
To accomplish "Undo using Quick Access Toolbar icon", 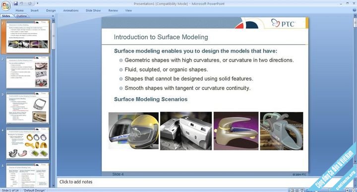I will [x=22, y=3].
